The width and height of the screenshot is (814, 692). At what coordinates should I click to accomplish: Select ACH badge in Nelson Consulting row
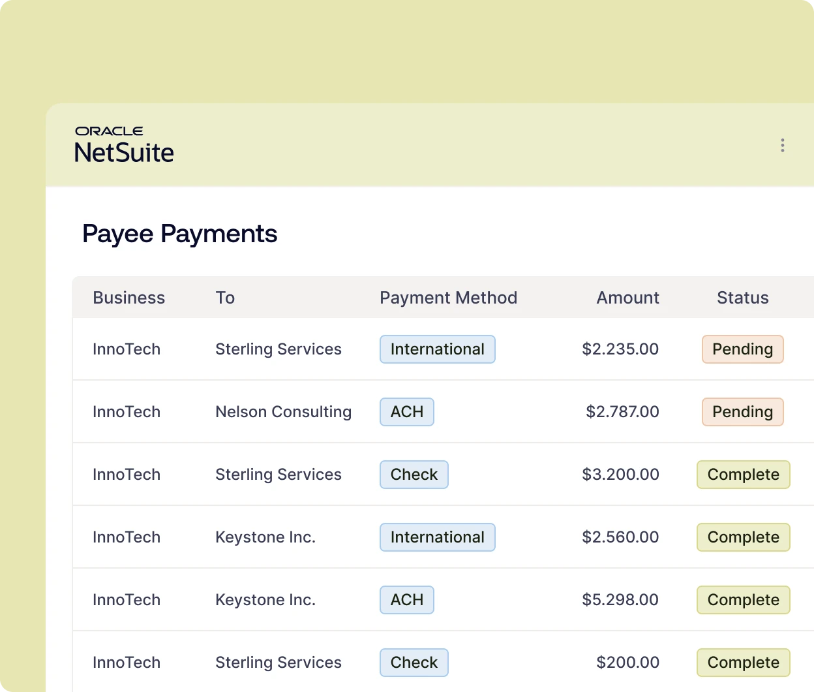pyautogui.click(x=406, y=412)
